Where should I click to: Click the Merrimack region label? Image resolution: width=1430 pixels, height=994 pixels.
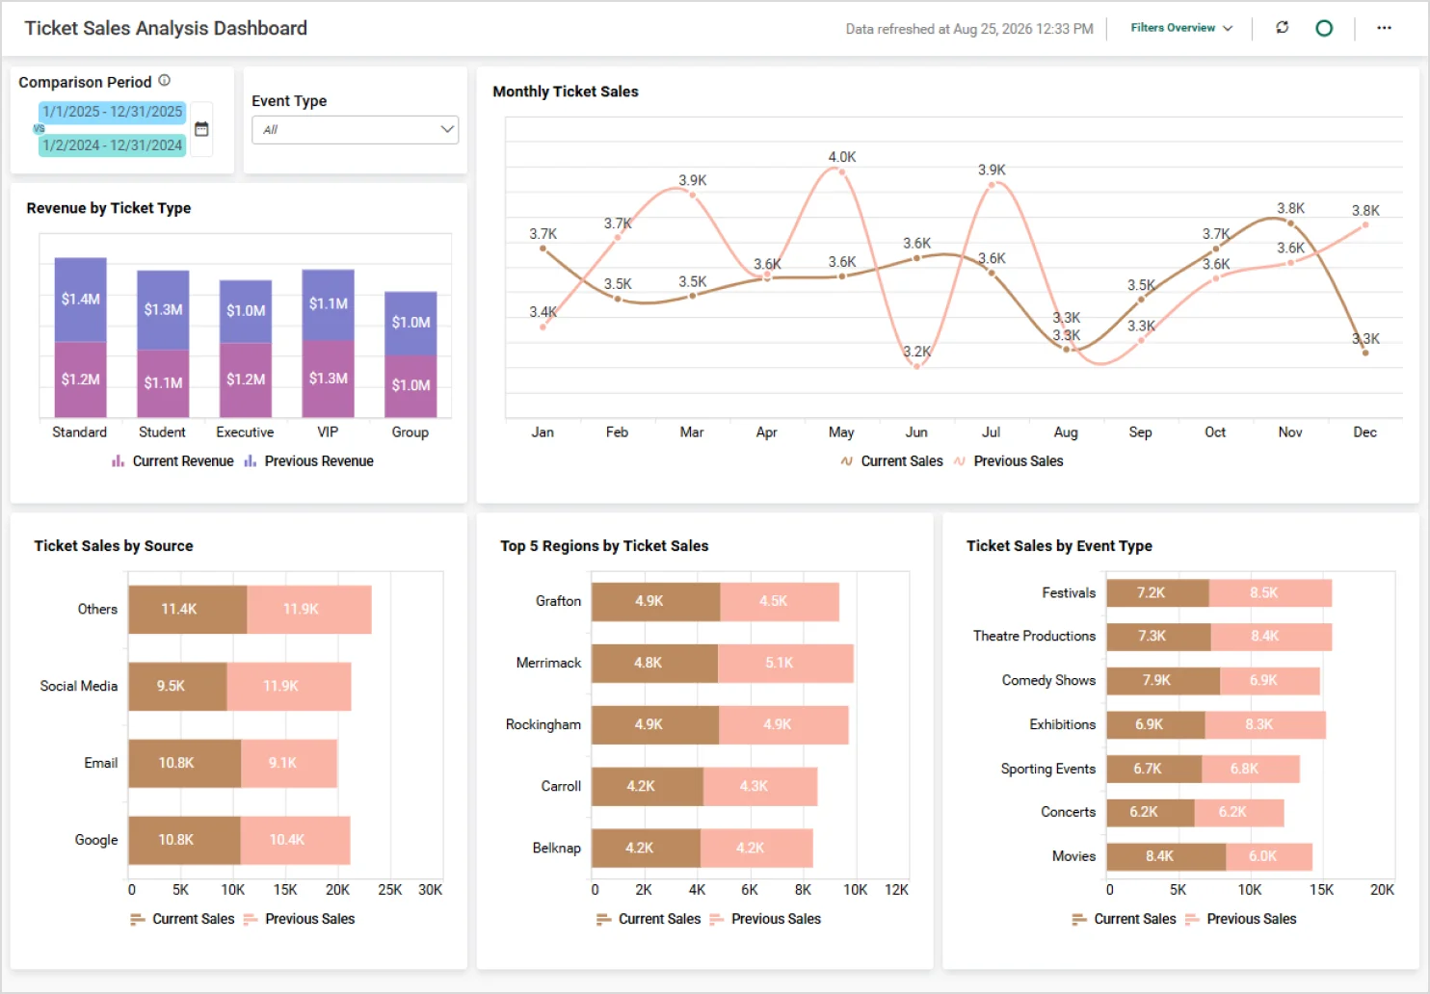pyautogui.click(x=549, y=664)
